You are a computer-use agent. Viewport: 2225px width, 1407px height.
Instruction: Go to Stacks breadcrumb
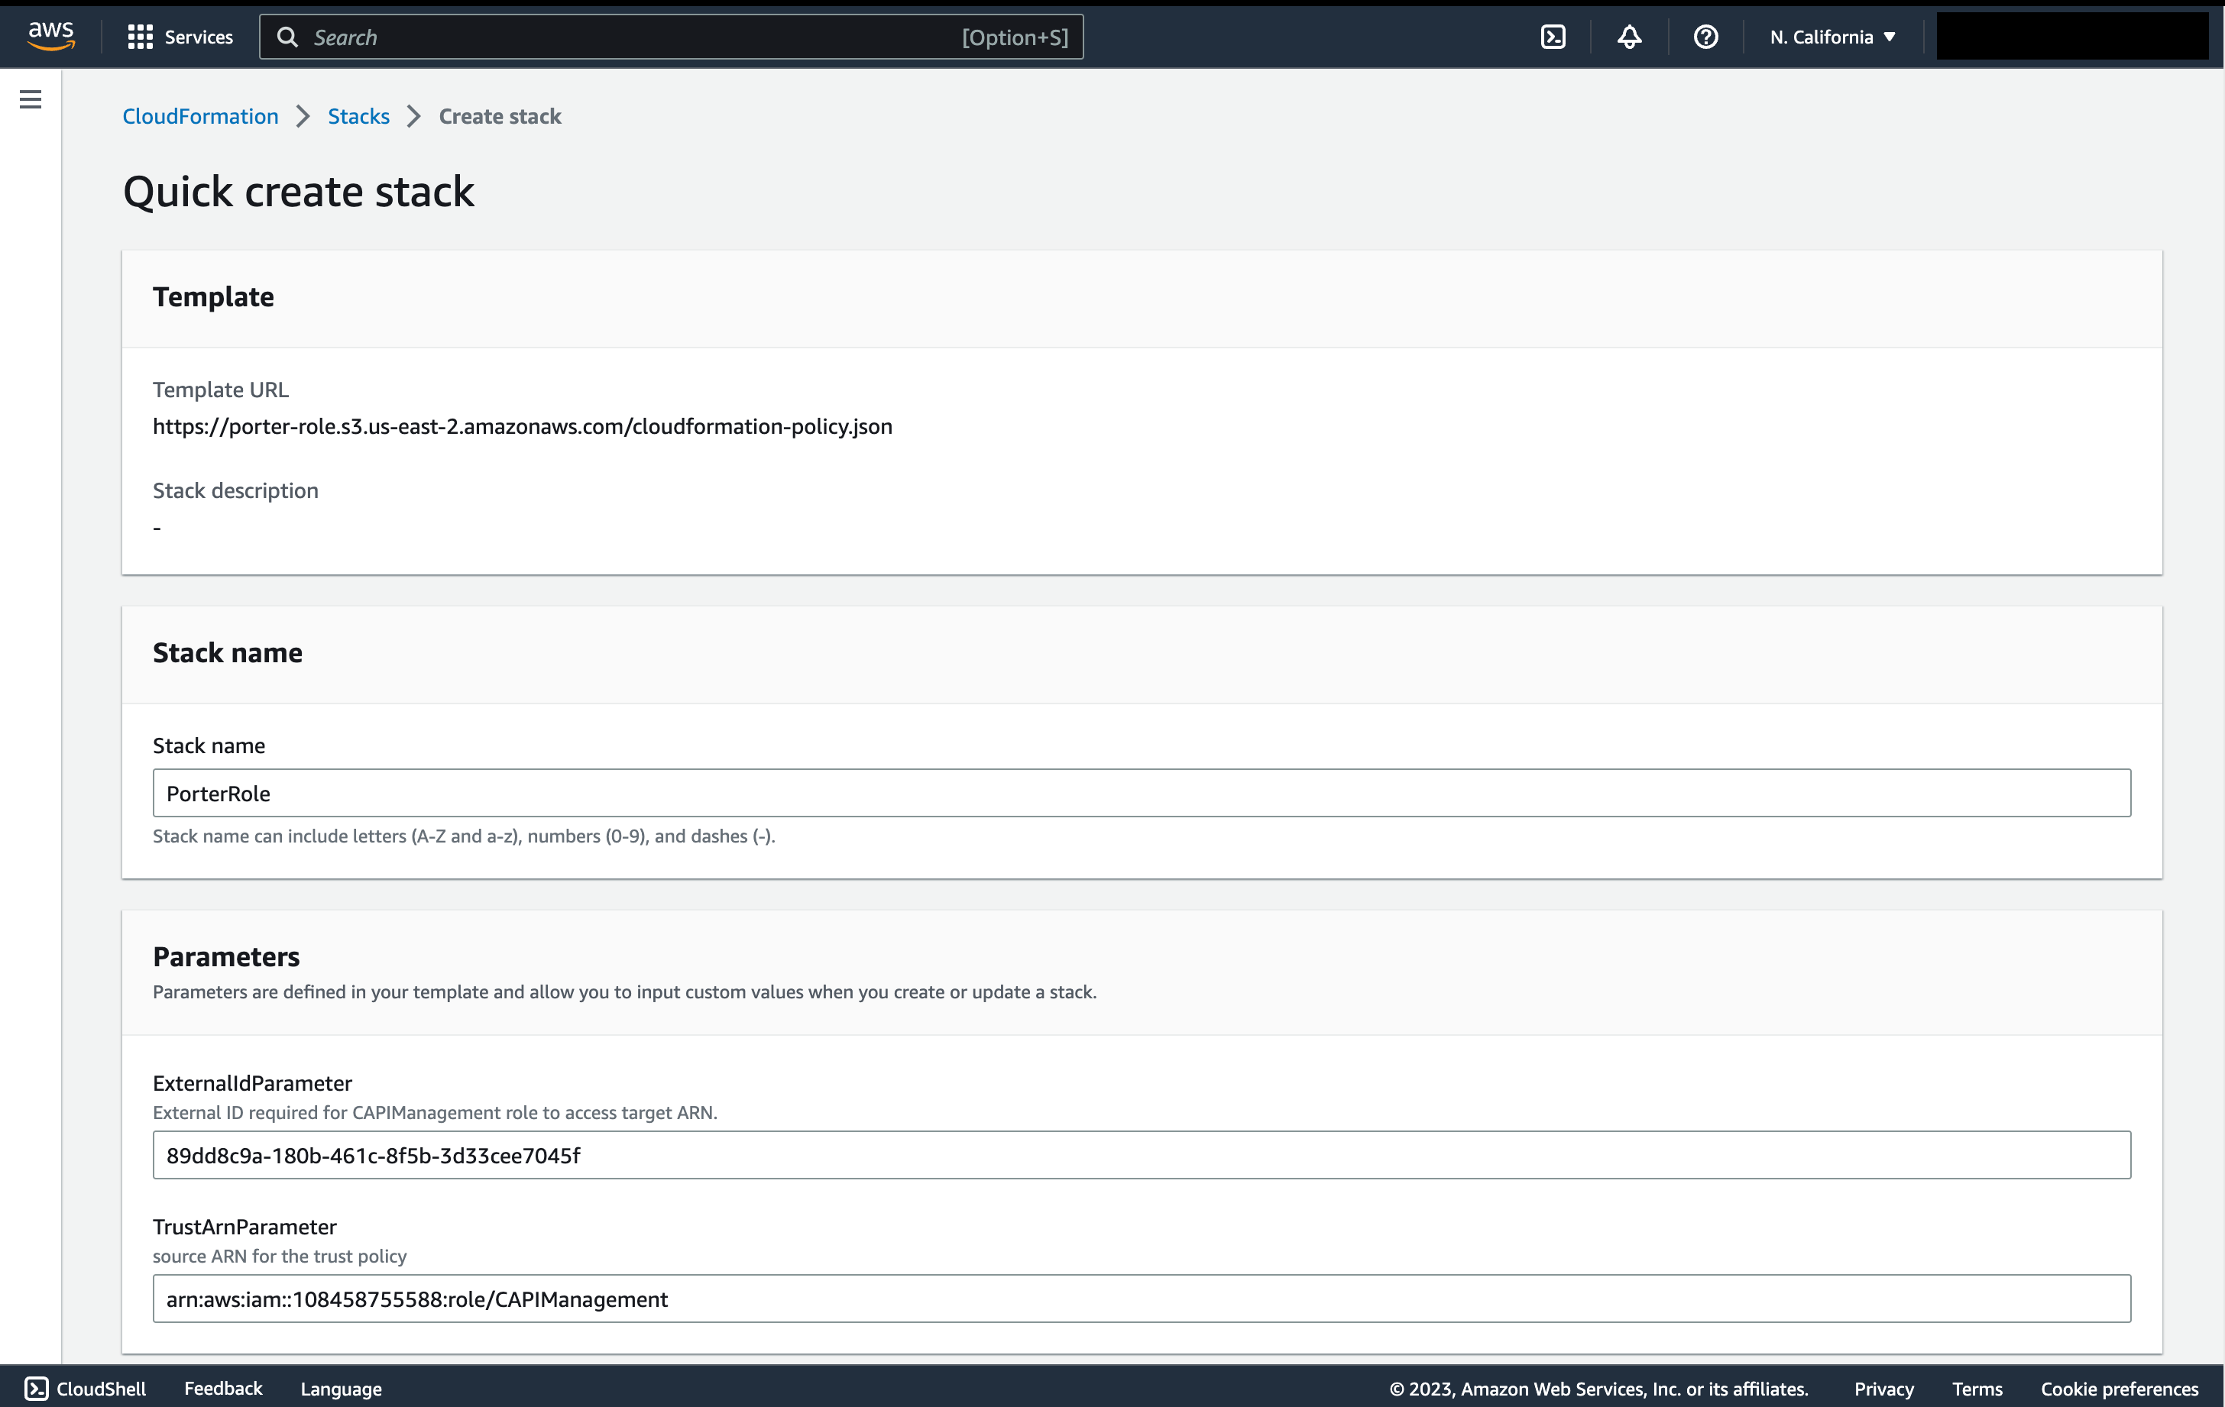(358, 116)
